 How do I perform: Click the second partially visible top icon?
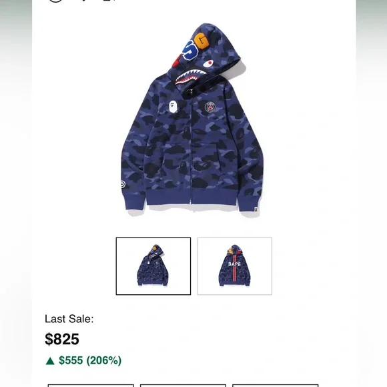[x=84, y=1]
